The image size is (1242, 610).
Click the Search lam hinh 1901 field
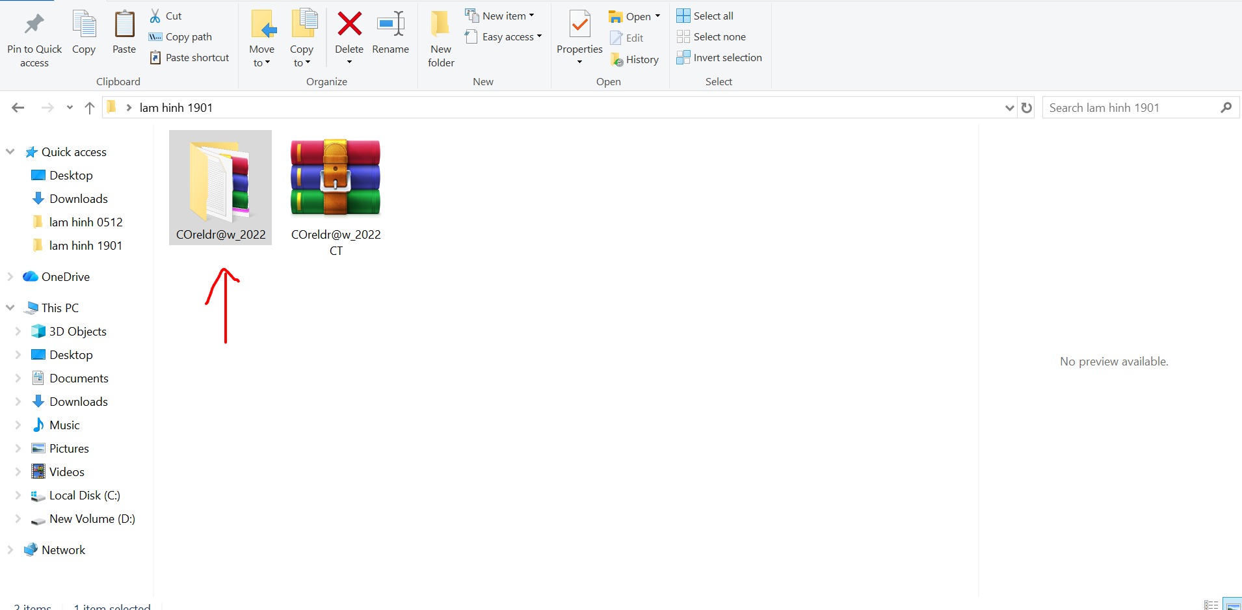(1131, 108)
